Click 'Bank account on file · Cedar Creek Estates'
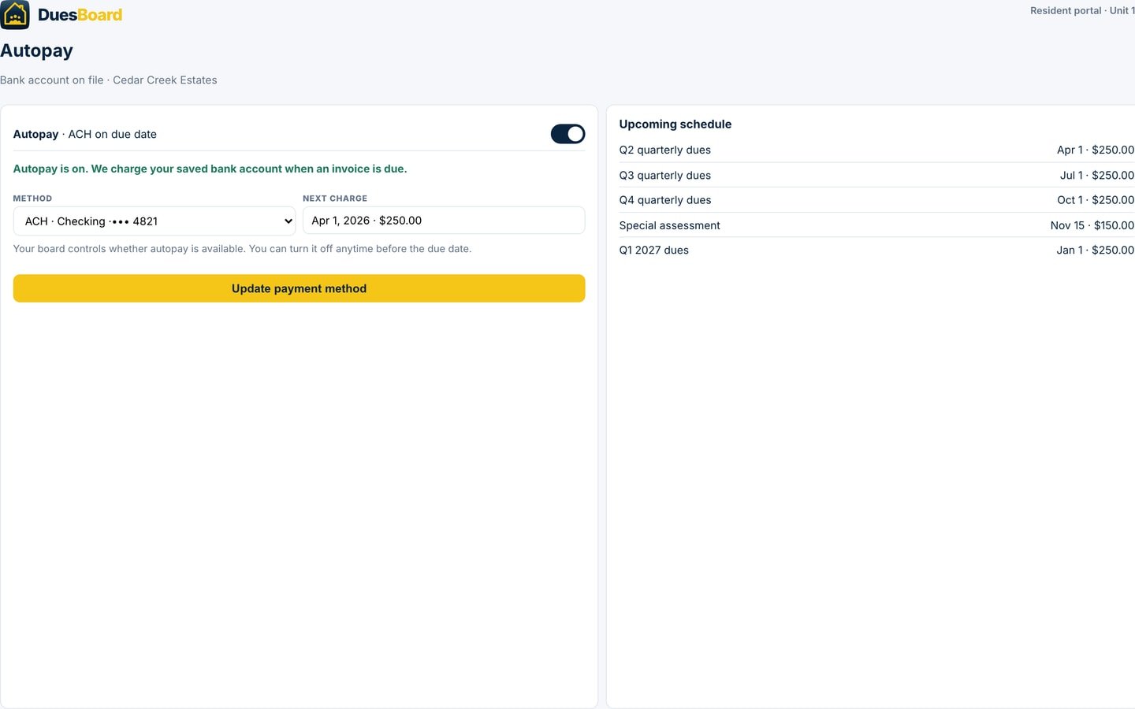Image resolution: width=1135 pixels, height=709 pixels. coord(109,80)
